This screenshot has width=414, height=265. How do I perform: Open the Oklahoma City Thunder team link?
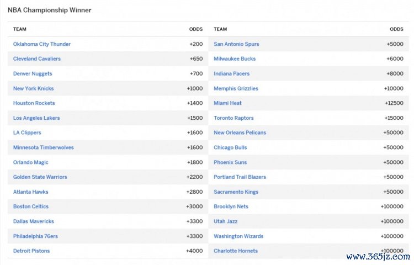pos(42,44)
